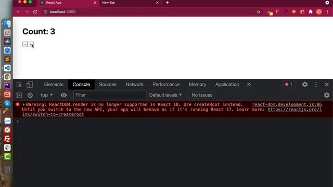333x187 pixels.
Task: Open DevTools customize three-dot menu
Action: pos(316,85)
